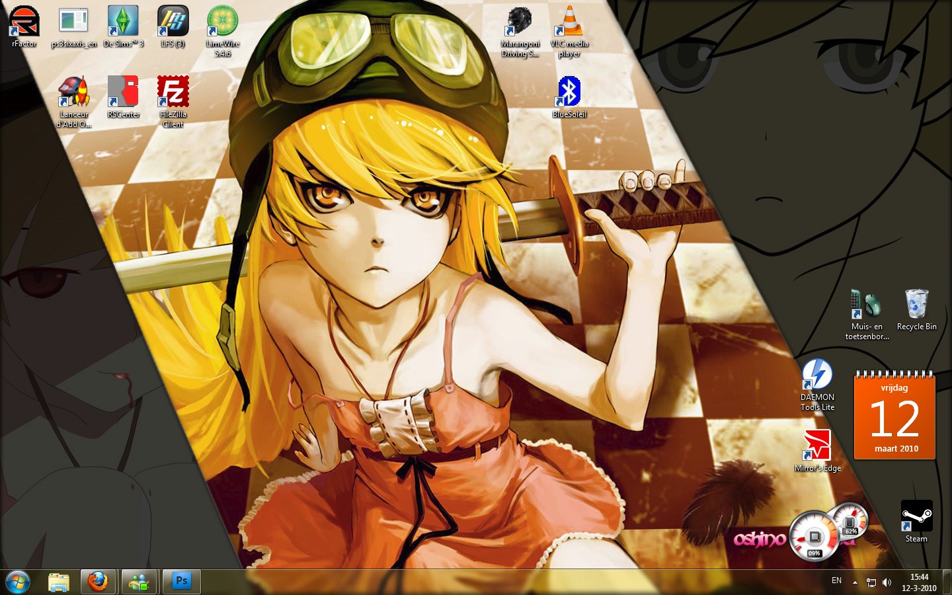Open the network status tray icon
Image resolution: width=952 pixels, height=595 pixels.
coord(871,582)
